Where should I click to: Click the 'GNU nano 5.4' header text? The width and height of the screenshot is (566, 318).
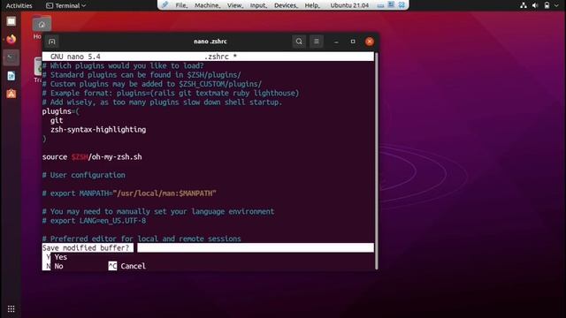point(75,57)
